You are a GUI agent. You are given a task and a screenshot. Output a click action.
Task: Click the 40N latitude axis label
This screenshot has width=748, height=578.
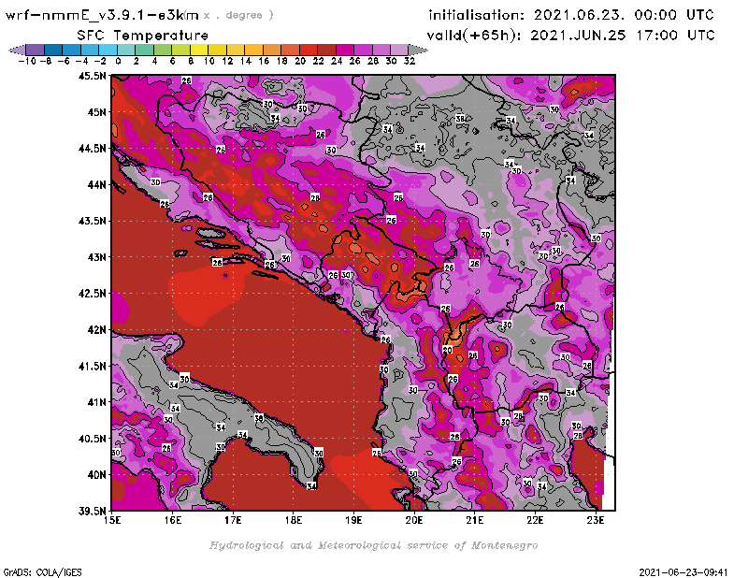96,475
